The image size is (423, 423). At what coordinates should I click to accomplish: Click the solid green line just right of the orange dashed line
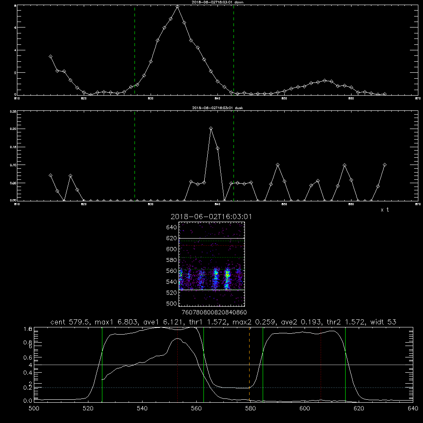click(263, 364)
